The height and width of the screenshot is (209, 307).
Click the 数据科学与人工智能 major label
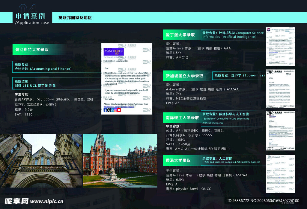pos(225,114)
